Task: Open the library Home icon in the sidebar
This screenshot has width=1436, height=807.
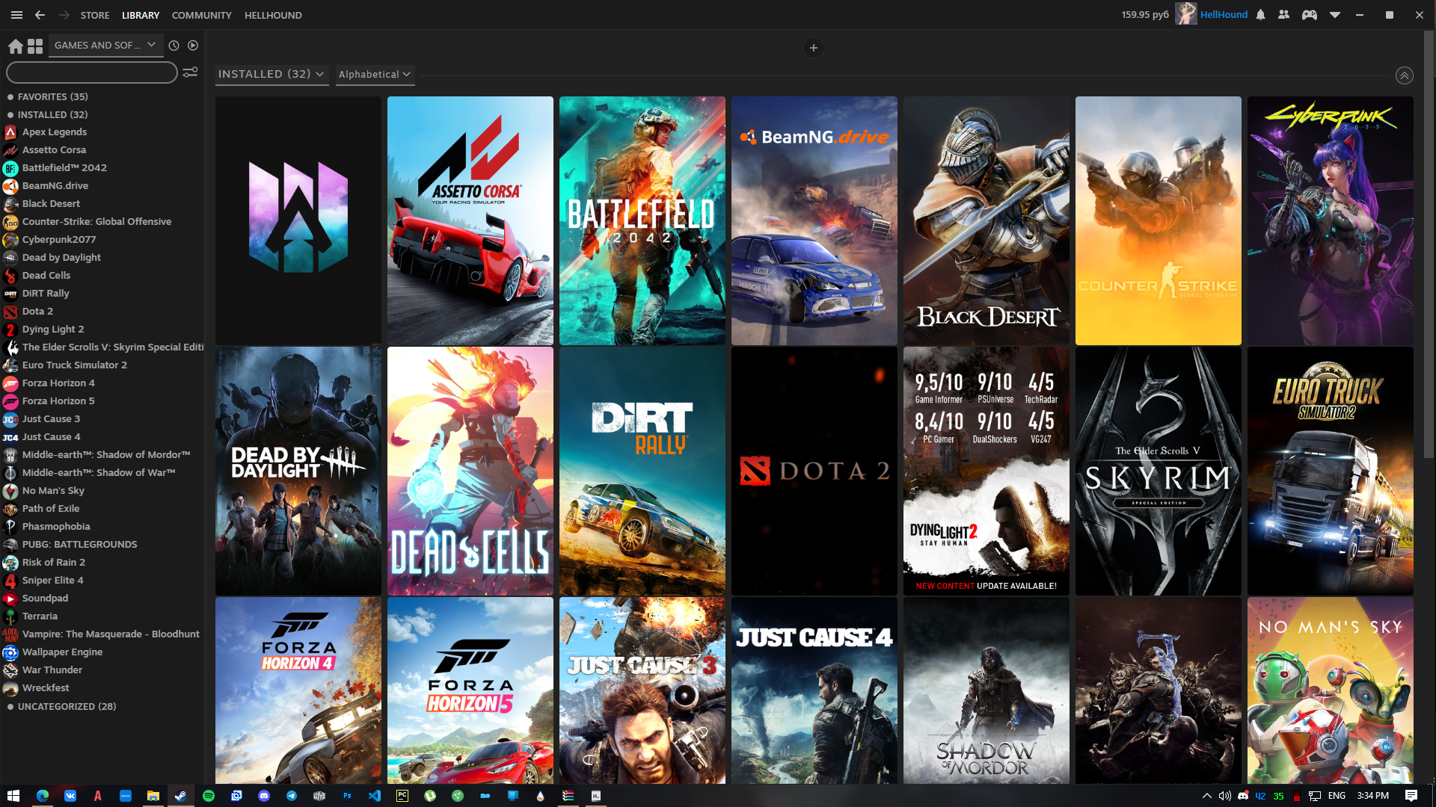Action: tap(15, 46)
